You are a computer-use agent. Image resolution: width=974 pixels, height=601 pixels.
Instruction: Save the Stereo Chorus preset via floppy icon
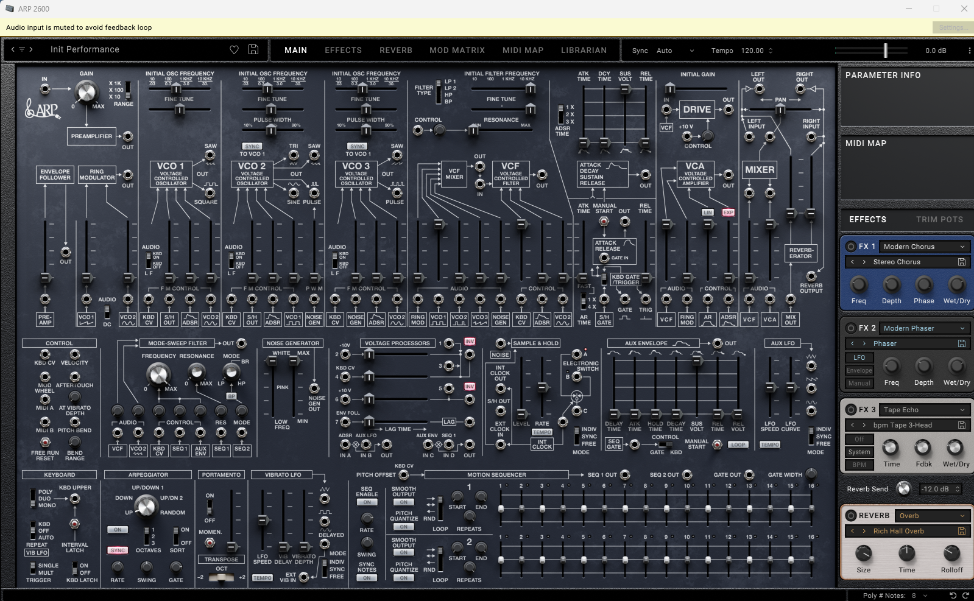click(x=962, y=262)
